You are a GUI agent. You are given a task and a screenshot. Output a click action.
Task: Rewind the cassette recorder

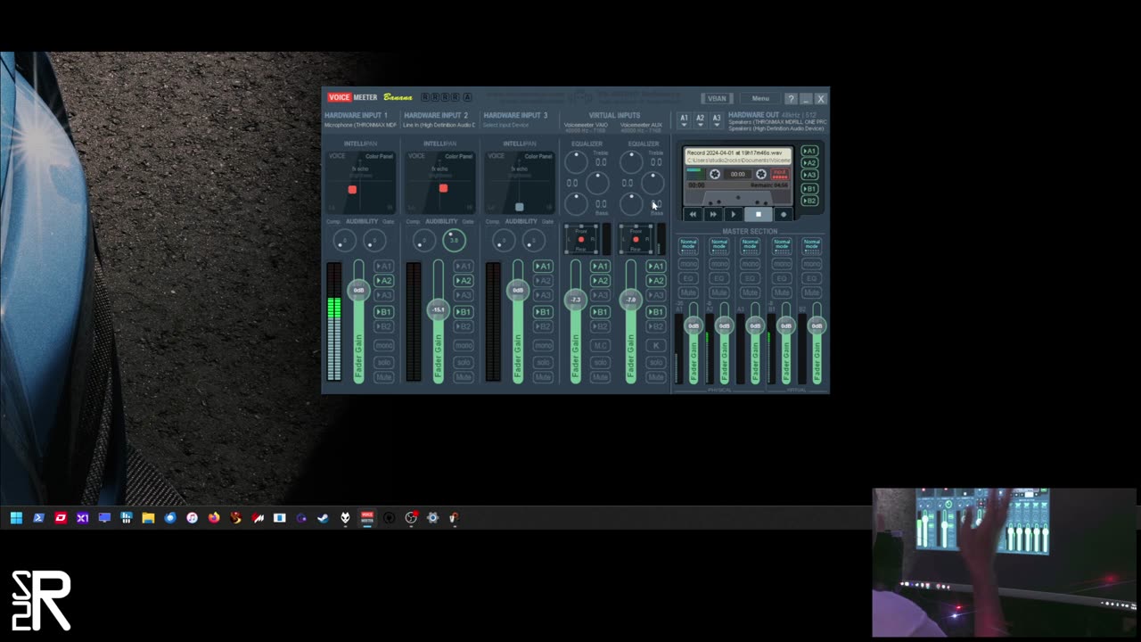[693, 214]
